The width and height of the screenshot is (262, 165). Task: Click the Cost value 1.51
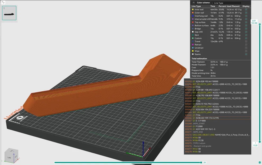click(x=212, y=68)
